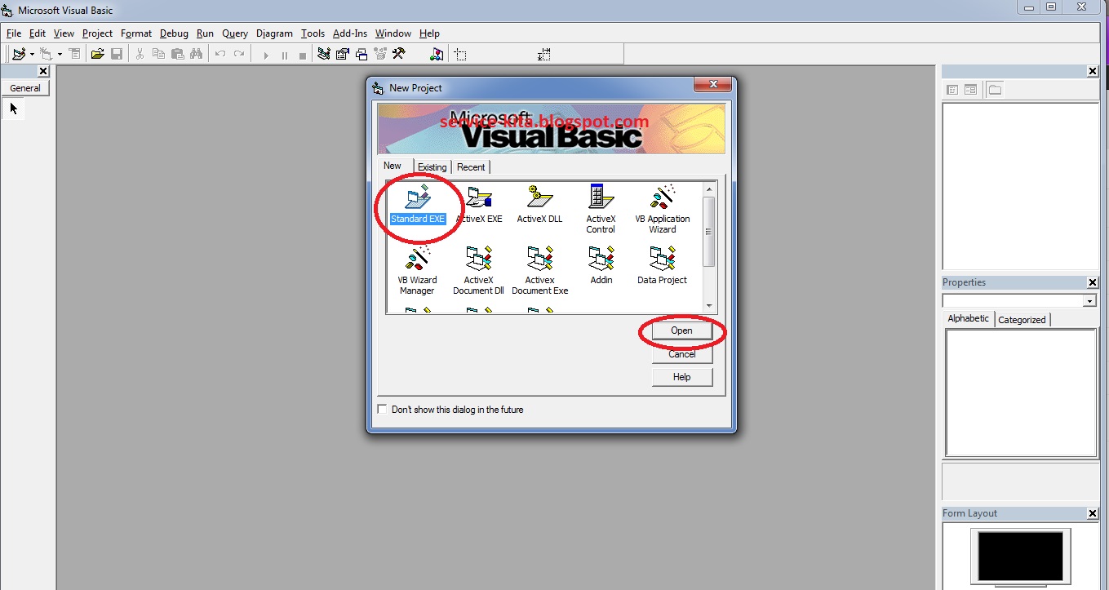Select the Pointer tool in the toolbox
This screenshot has height=590, width=1109.
click(13, 108)
